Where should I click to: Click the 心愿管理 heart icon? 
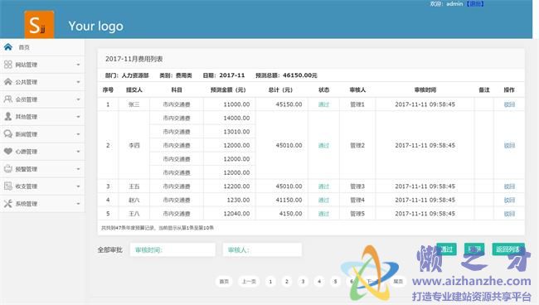8,151
